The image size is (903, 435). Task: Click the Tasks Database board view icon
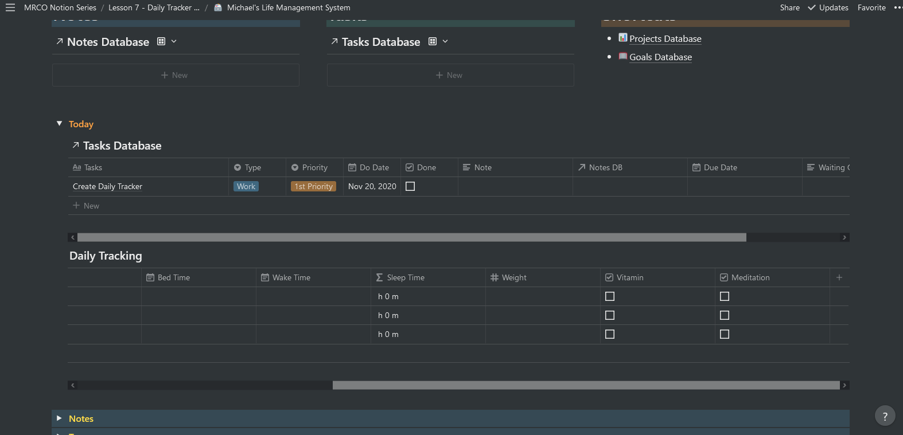point(433,41)
